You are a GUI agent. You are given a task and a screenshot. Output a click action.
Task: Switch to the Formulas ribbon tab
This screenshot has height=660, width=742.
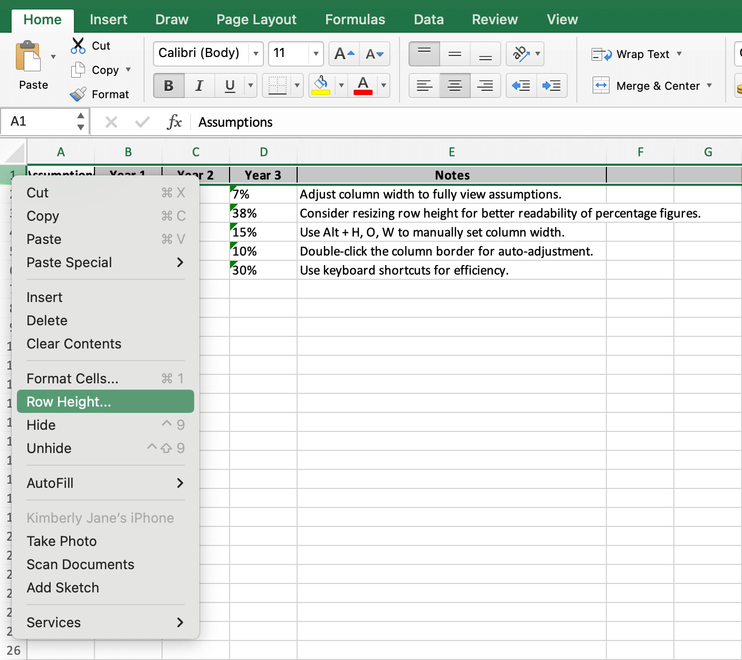(355, 19)
